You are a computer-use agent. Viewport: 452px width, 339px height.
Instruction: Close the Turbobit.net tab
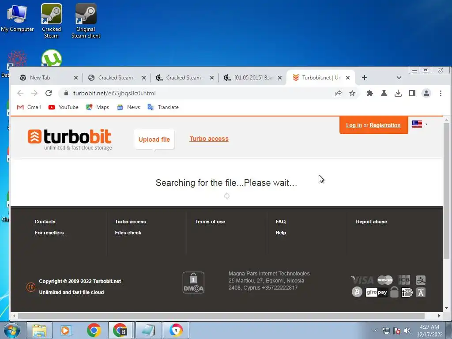click(348, 78)
